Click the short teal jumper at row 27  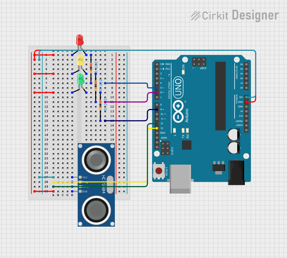coord(46,177)
